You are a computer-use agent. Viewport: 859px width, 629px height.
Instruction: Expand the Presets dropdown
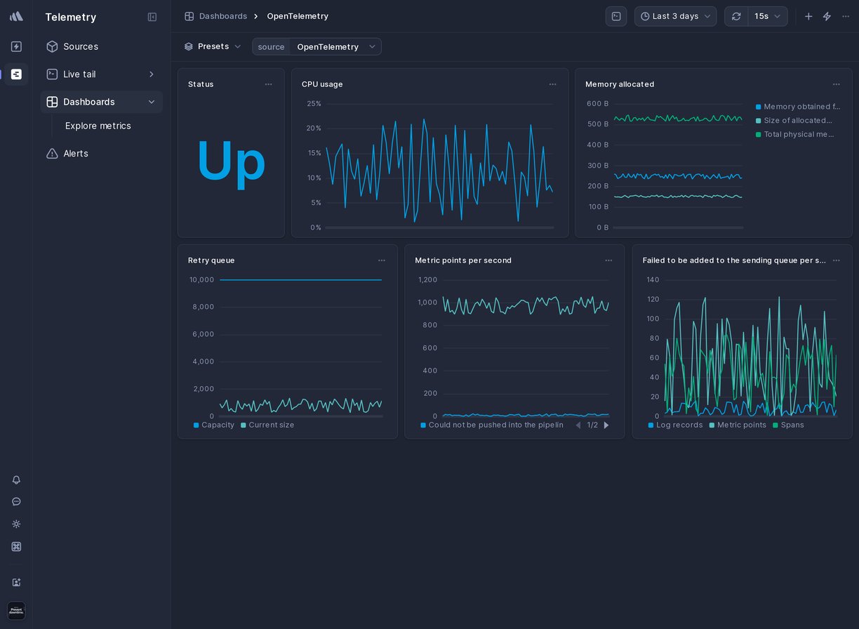(x=213, y=46)
